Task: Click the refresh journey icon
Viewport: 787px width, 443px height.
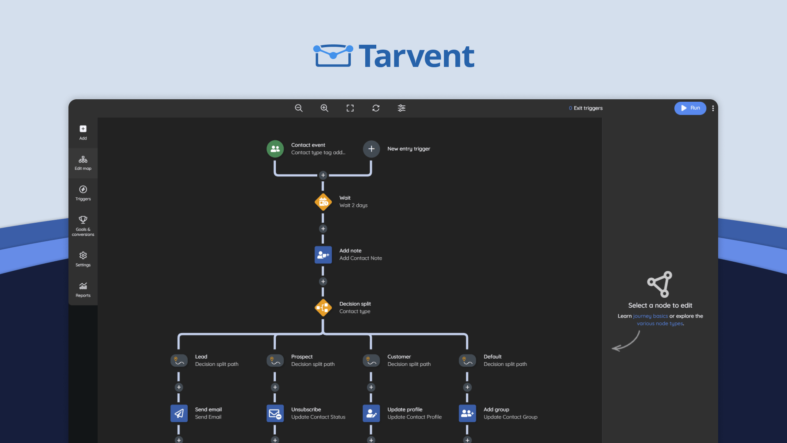Action: [x=376, y=108]
